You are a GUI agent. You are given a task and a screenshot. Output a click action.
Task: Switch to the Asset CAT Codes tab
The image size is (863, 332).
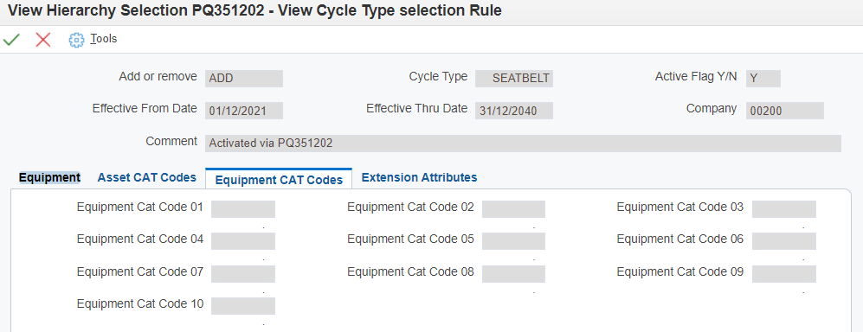pos(147,177)
